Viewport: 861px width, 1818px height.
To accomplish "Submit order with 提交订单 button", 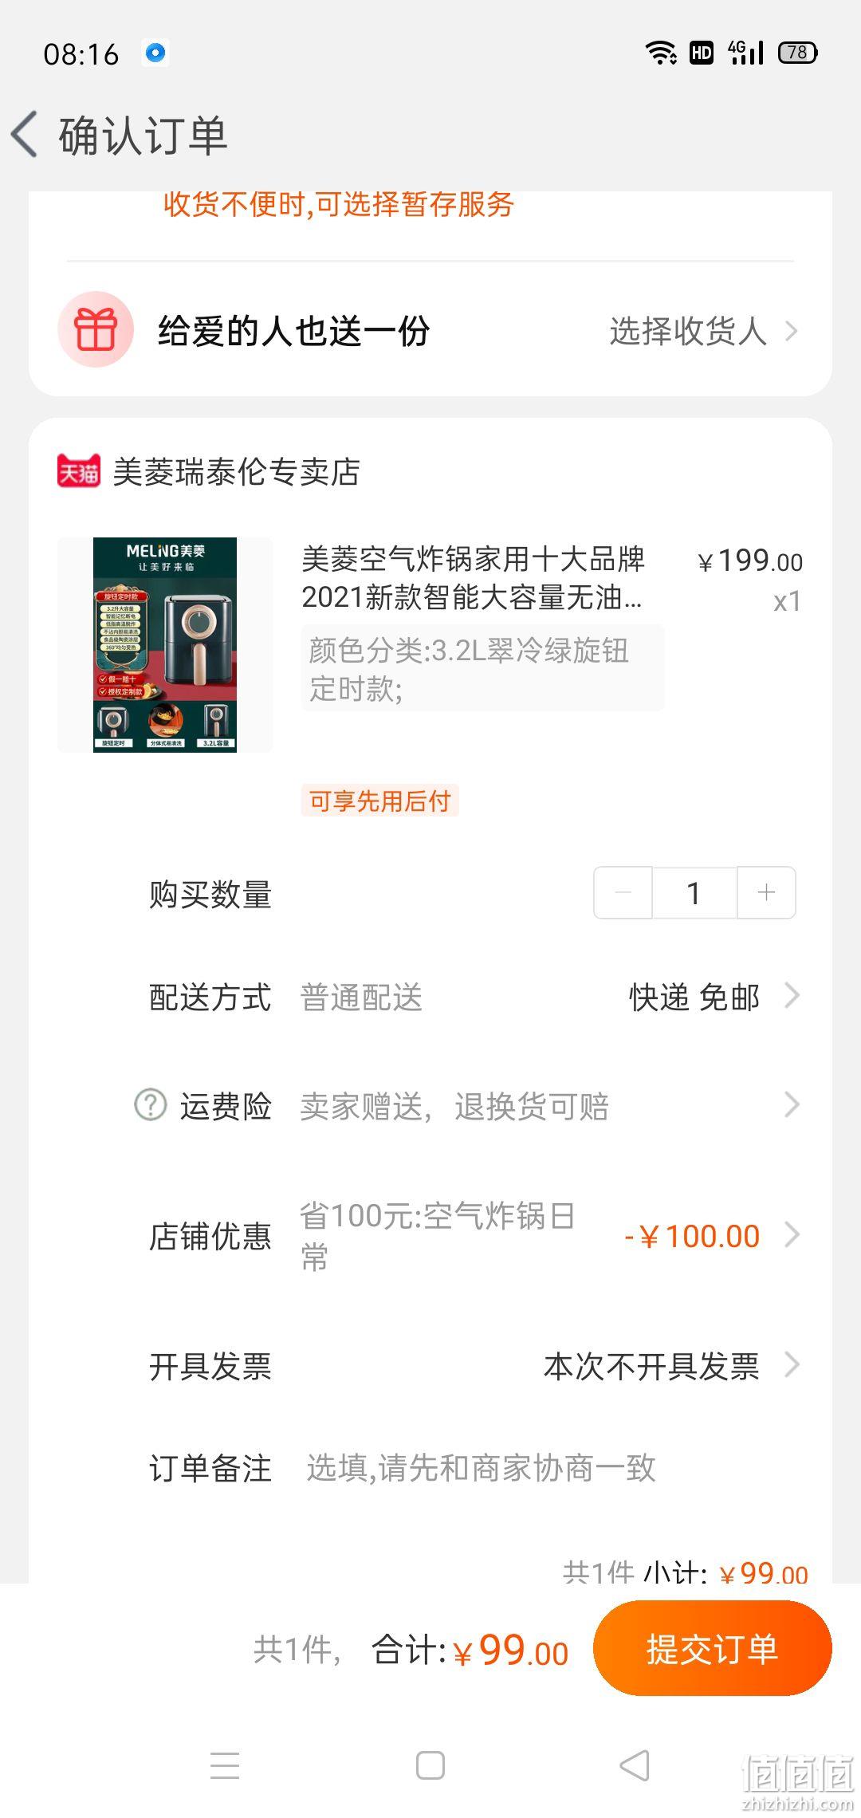I will point(712,1649).
